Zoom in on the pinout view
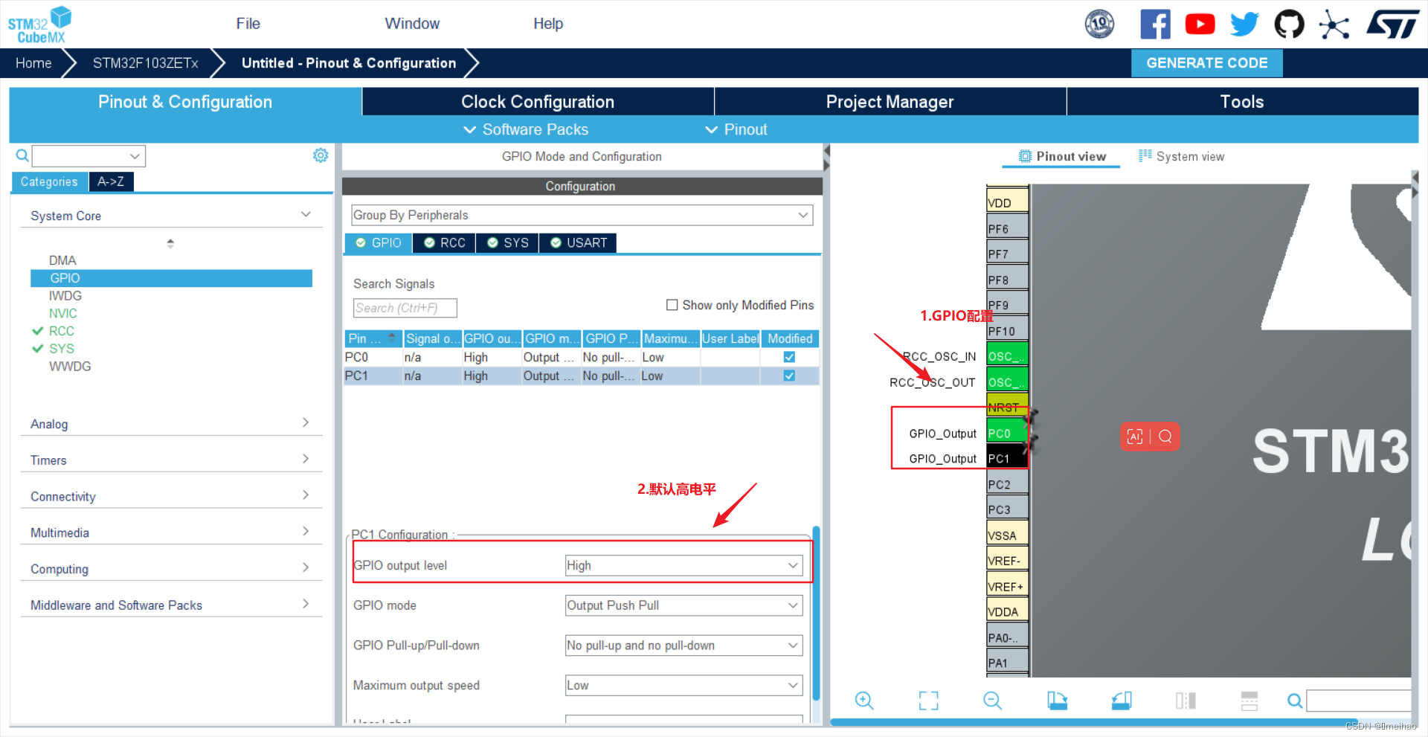 [x=864, y=701]
